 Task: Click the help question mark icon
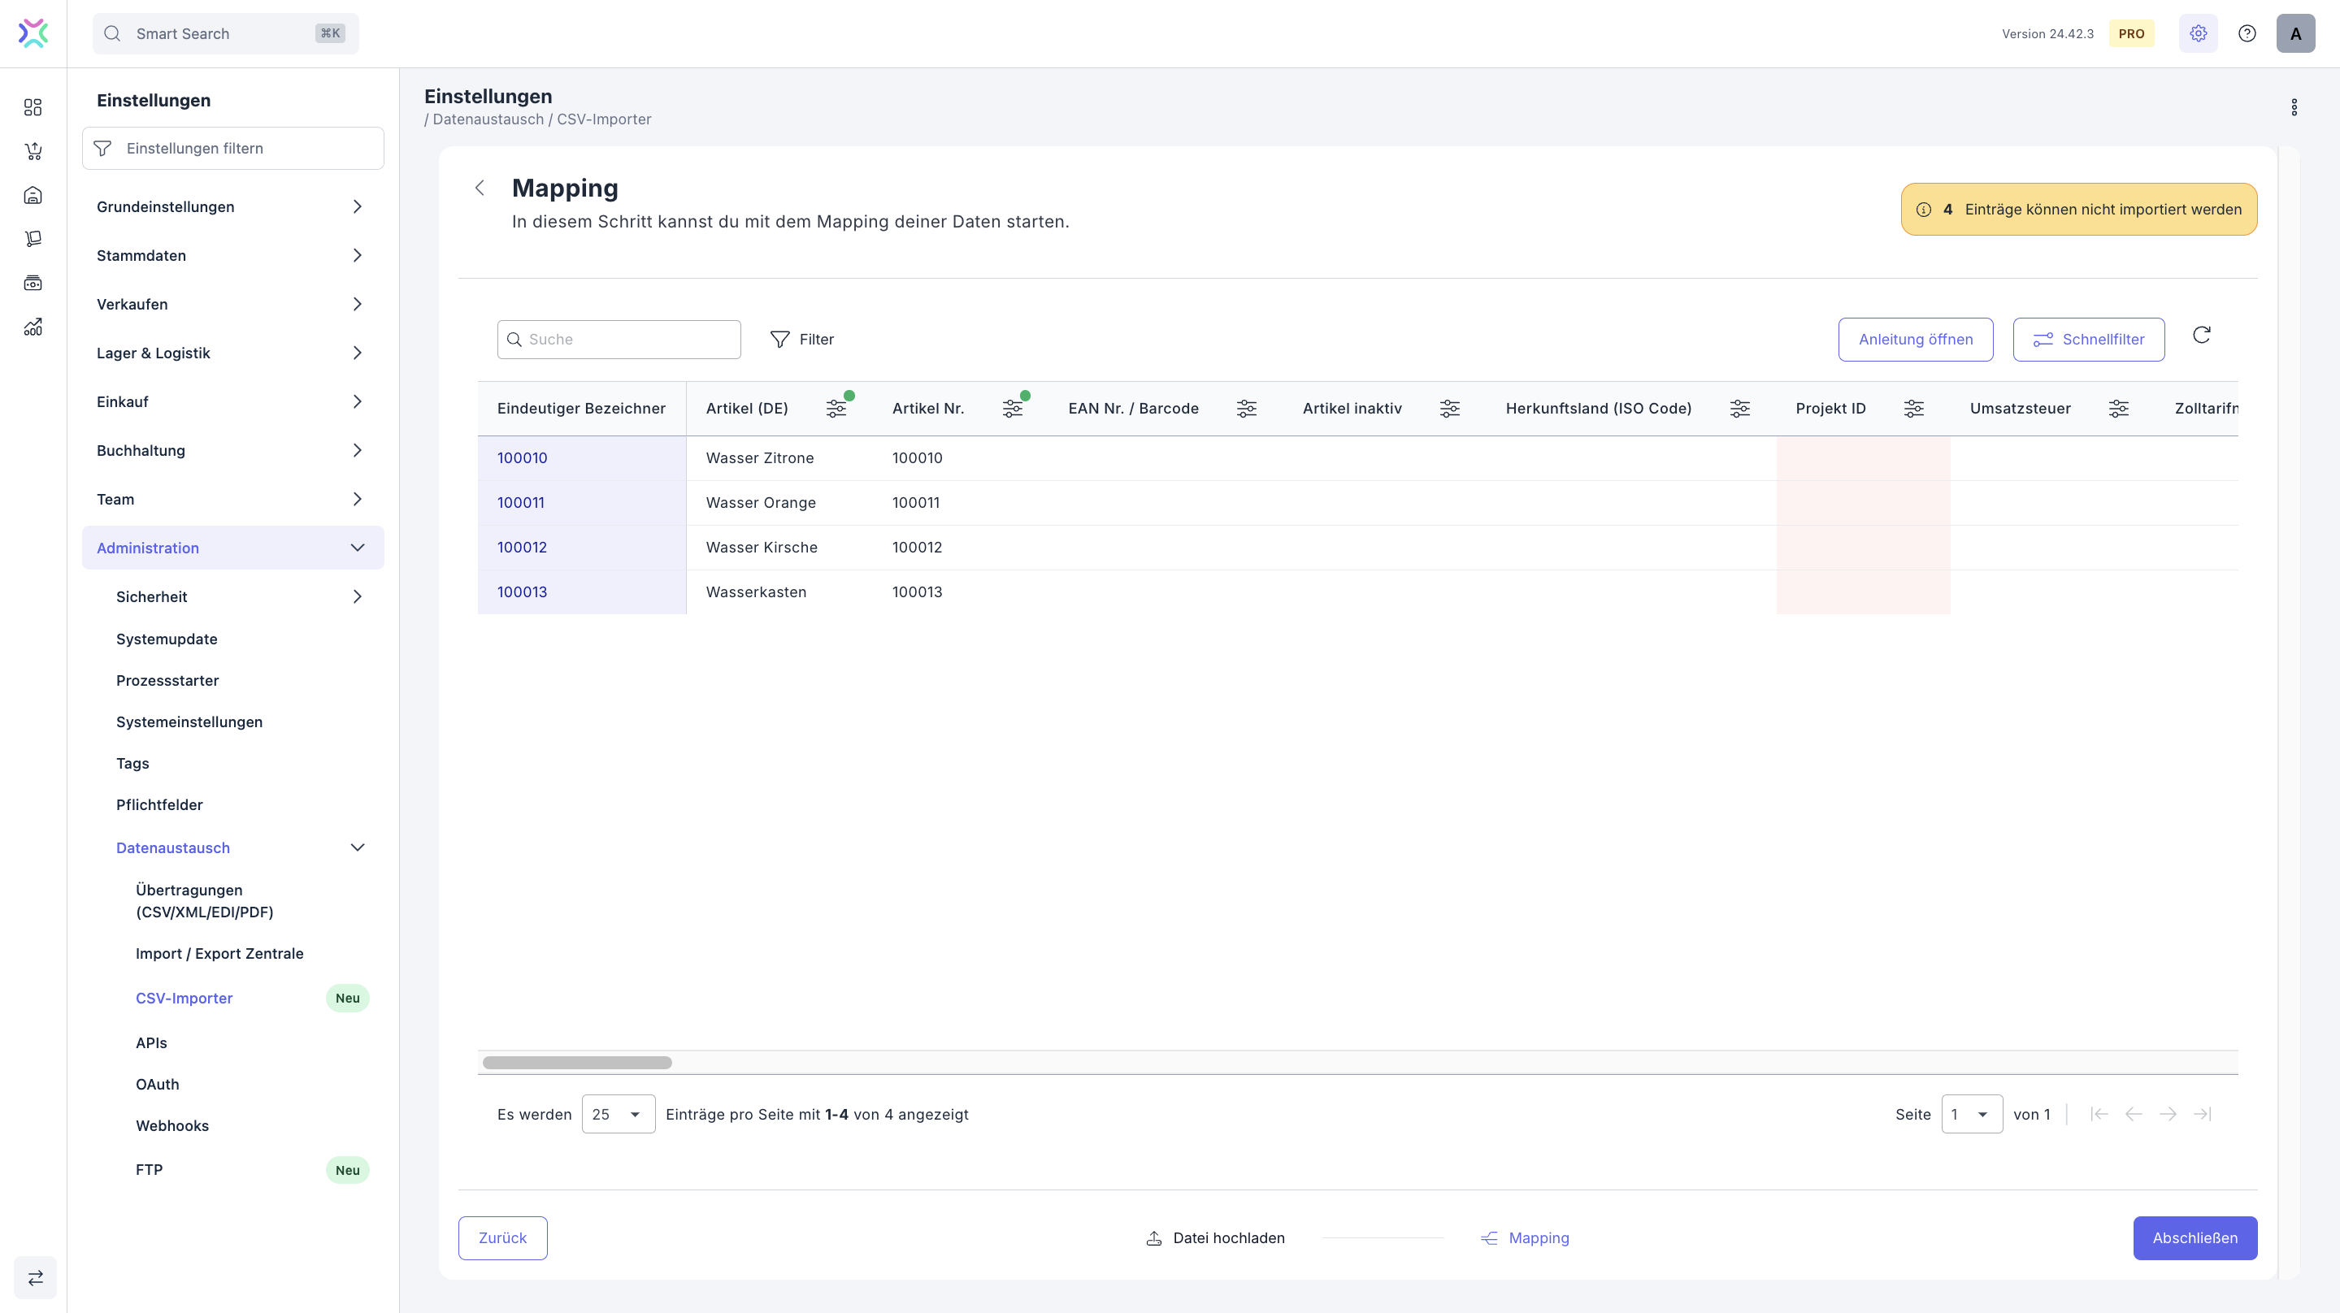pos(2247,33)
